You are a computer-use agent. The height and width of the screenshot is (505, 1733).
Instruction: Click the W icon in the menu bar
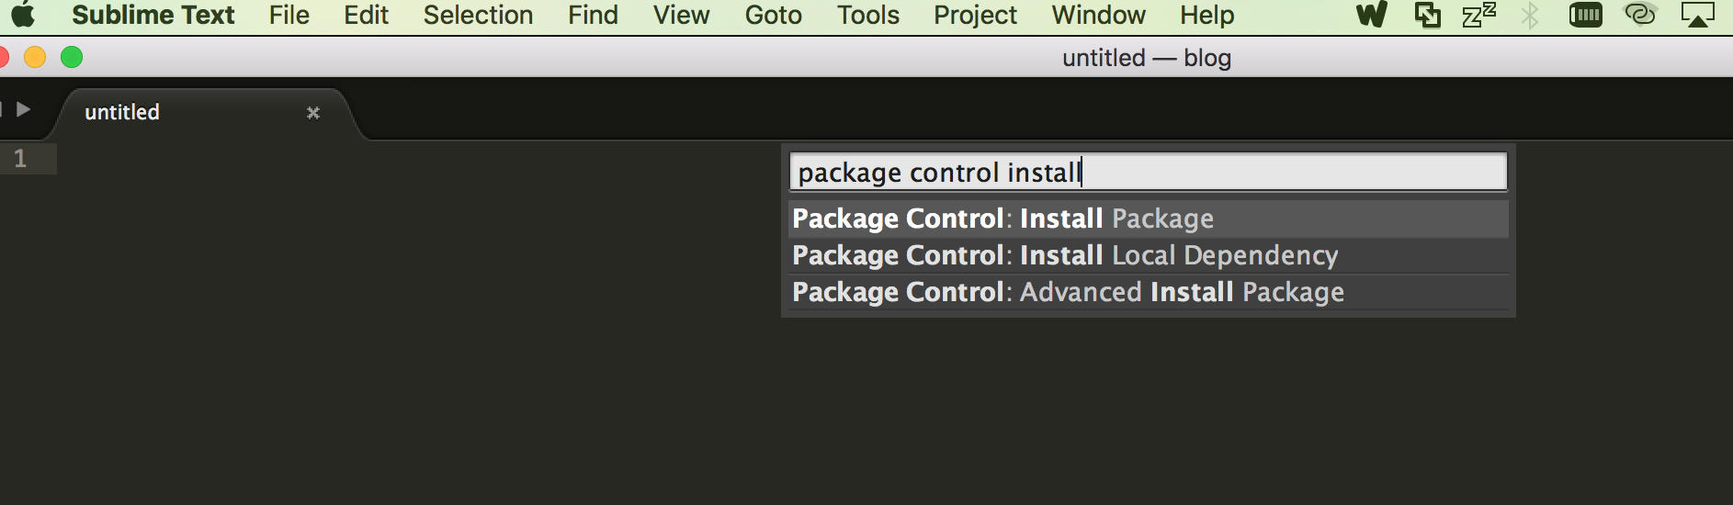click(1372, 15)
